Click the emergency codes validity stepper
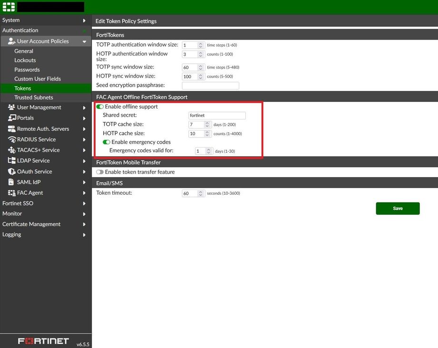This screenshot has height=348, width=438. [208, 151]
